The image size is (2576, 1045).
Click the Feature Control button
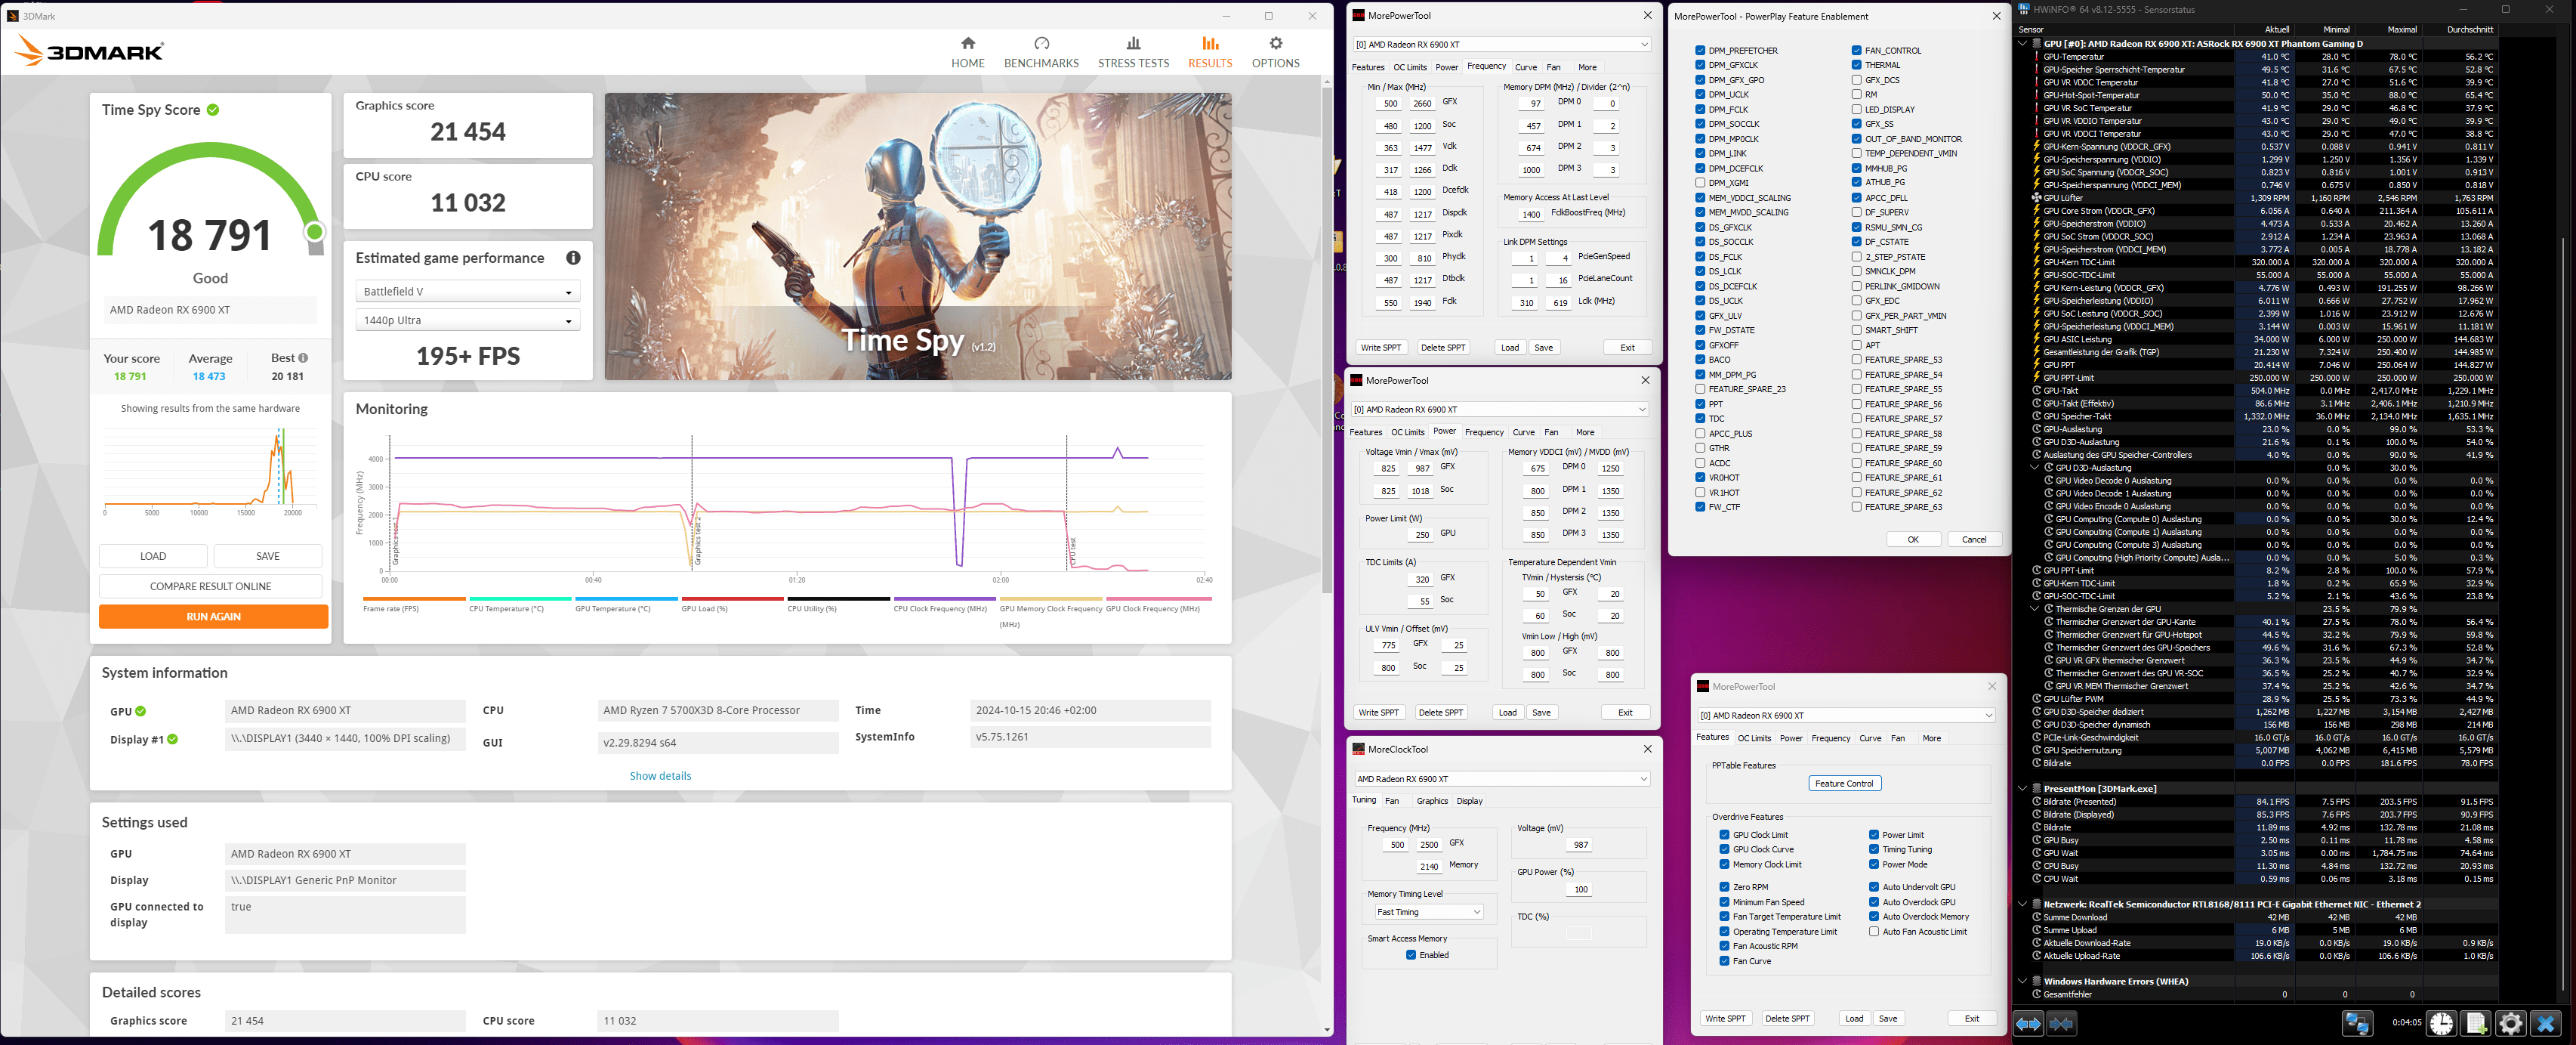click(1844, 784)
